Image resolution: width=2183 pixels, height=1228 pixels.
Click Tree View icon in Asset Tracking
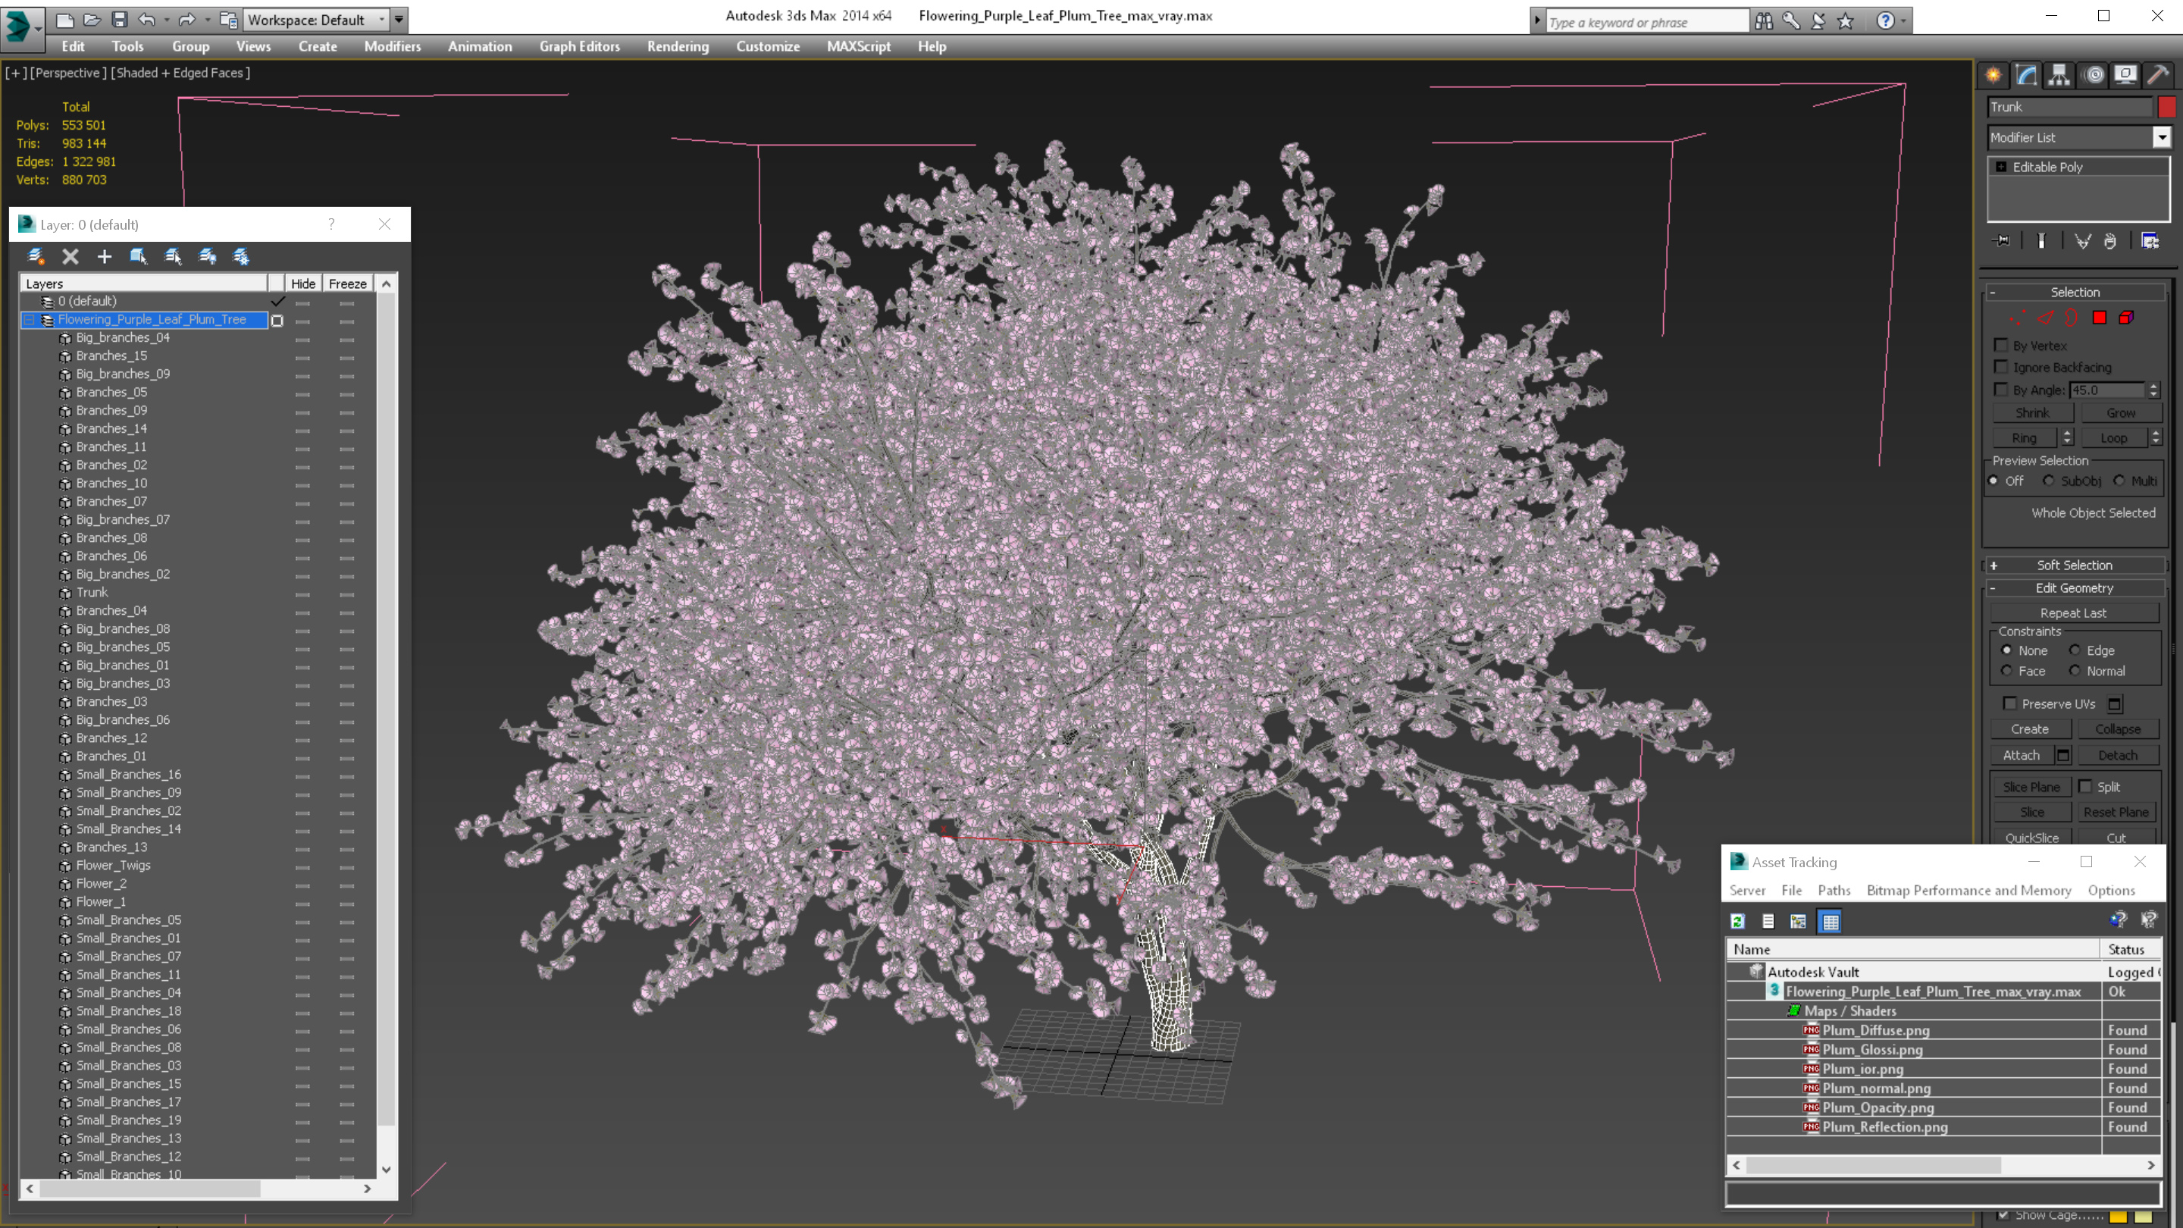click(1798, 921)
